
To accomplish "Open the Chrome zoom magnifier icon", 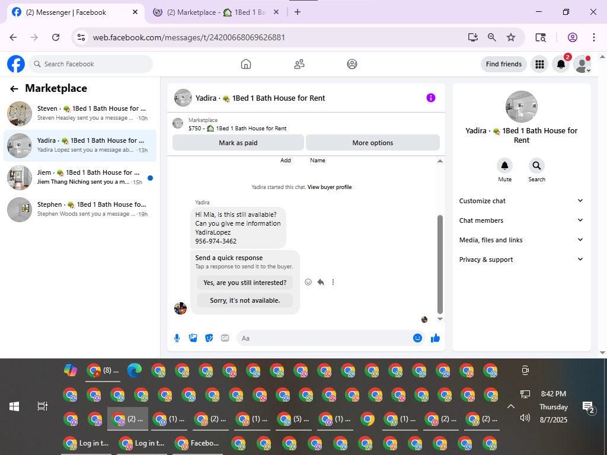I will coord(491,37).
